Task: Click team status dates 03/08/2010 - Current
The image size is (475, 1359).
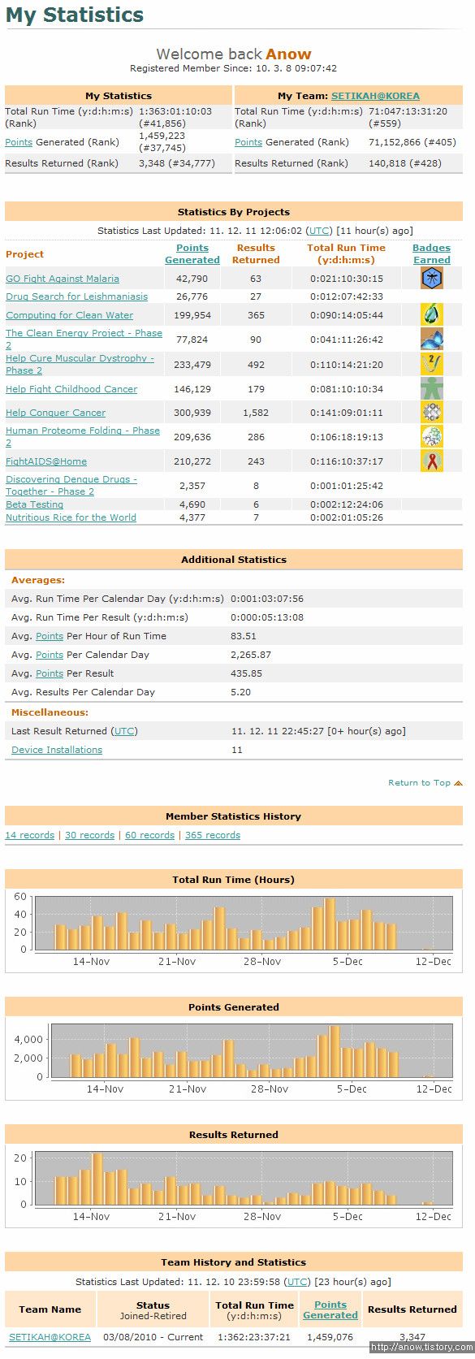Action: [153, 1337]
